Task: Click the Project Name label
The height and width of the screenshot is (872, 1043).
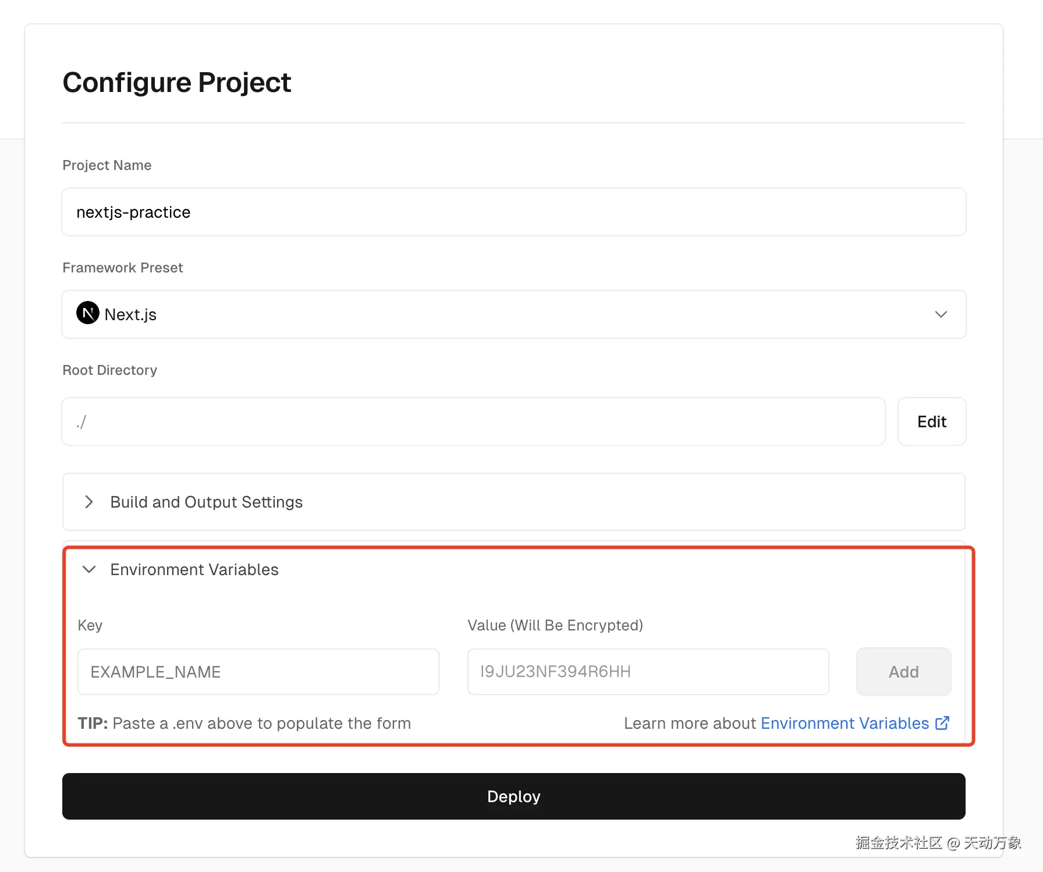Action: point(107,165)
